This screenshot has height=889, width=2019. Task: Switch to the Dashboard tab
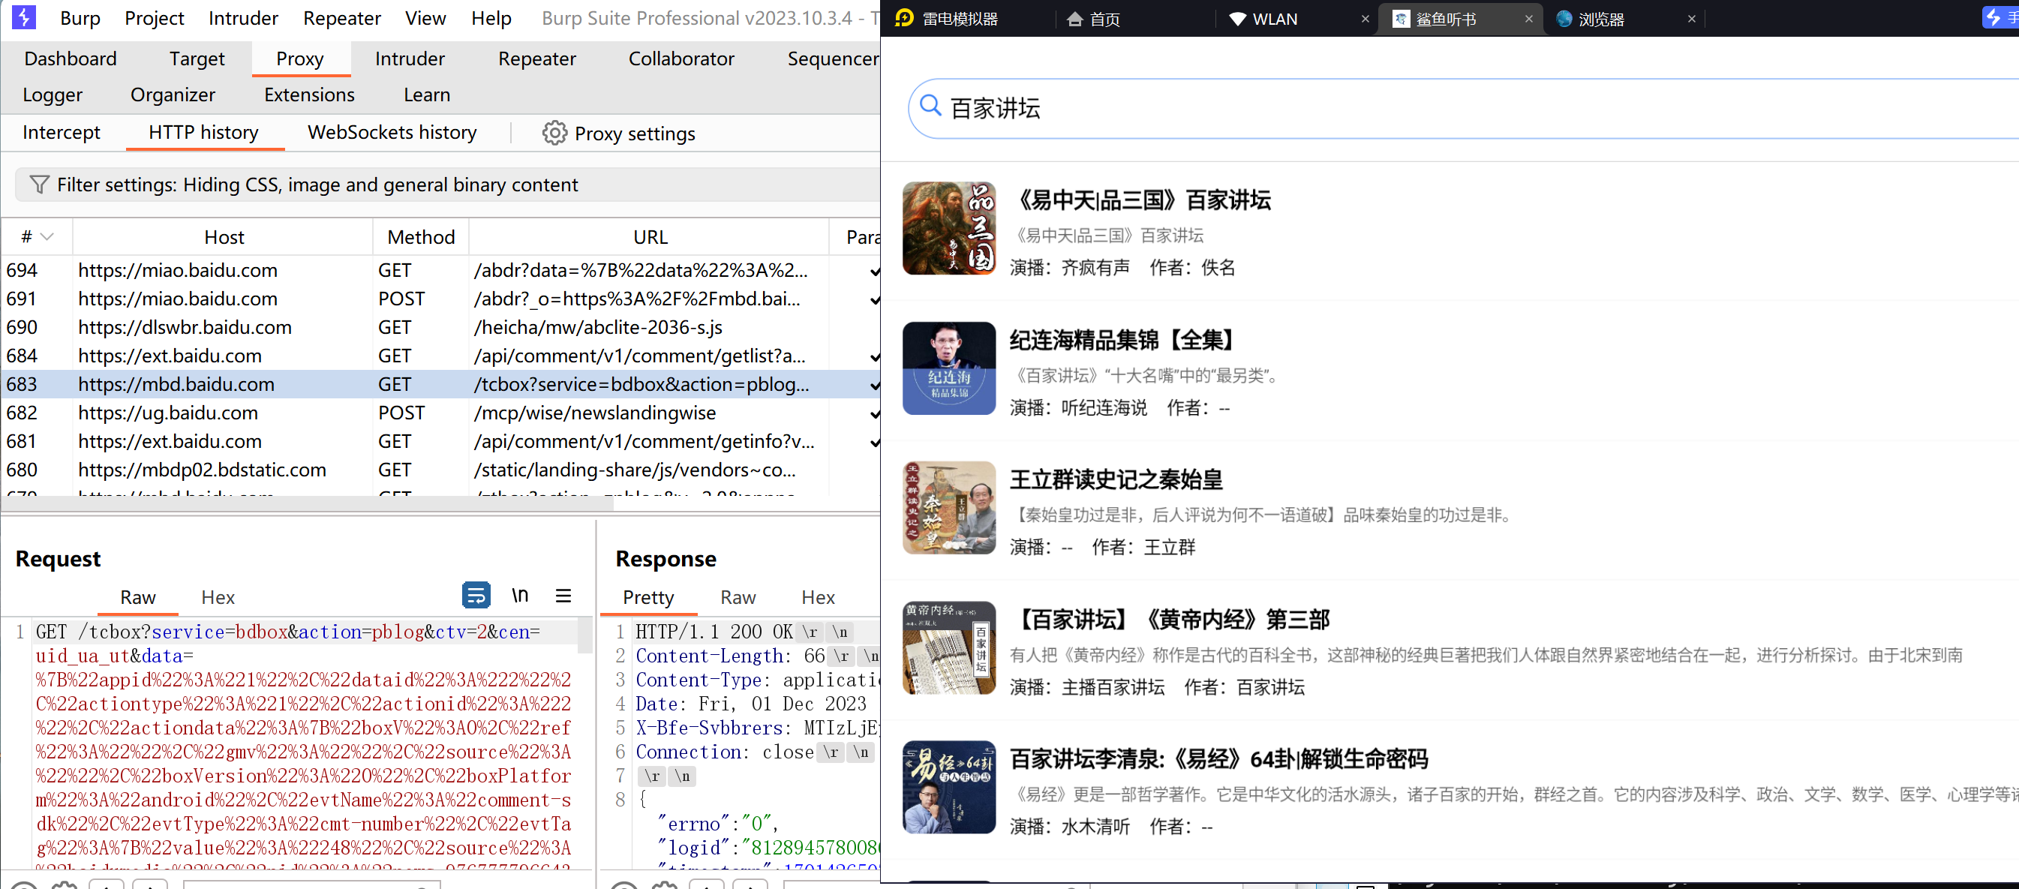71,59
